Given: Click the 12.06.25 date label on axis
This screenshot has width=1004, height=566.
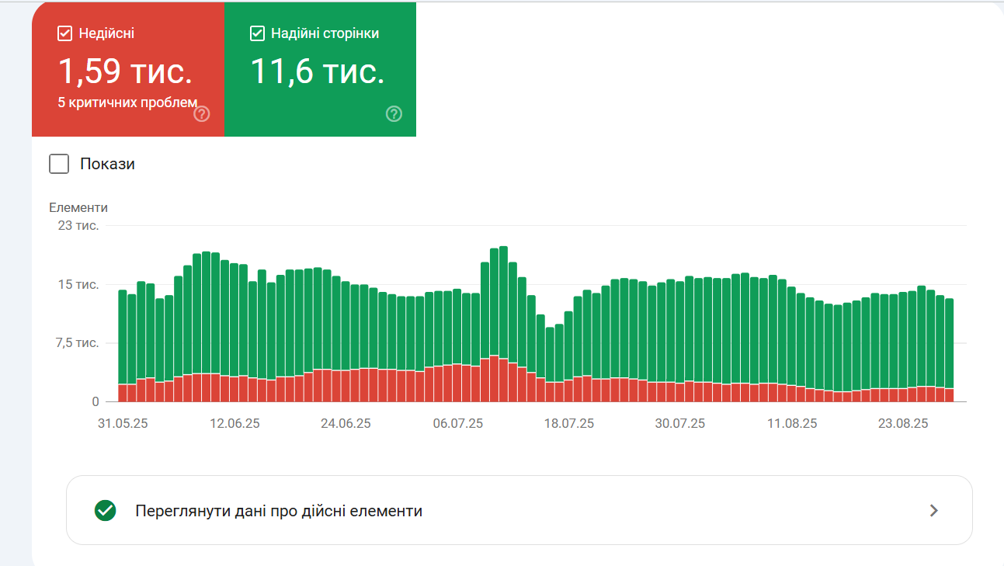Looking at the screenshot, I should click(x=235, y=423).
